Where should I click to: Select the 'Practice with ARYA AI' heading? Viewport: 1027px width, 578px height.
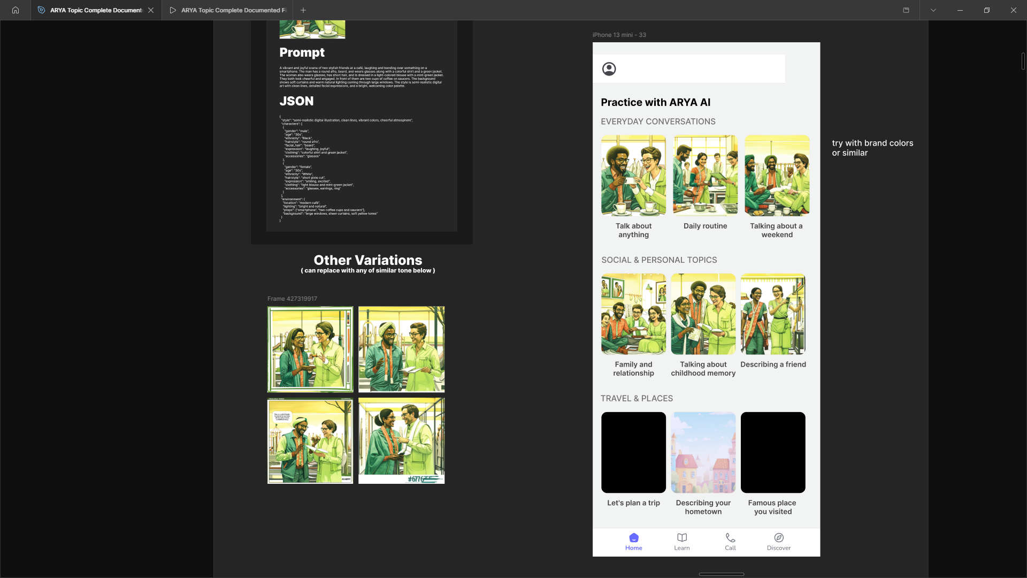(655, 102)
